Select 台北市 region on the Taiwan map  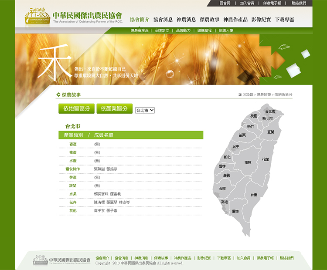270,112
